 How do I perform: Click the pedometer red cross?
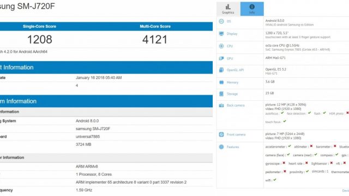[x=285, y=171]
